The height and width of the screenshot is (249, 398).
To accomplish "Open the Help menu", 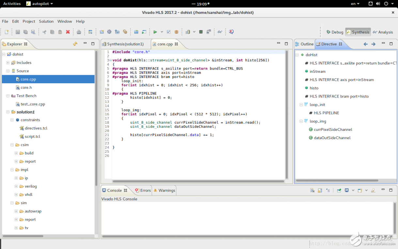I will tap(80, 21).
